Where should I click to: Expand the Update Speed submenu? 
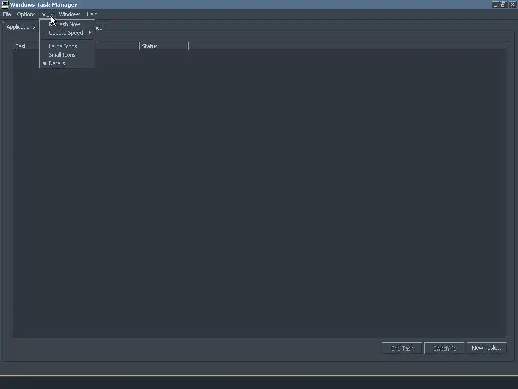(x=67, y=33)
